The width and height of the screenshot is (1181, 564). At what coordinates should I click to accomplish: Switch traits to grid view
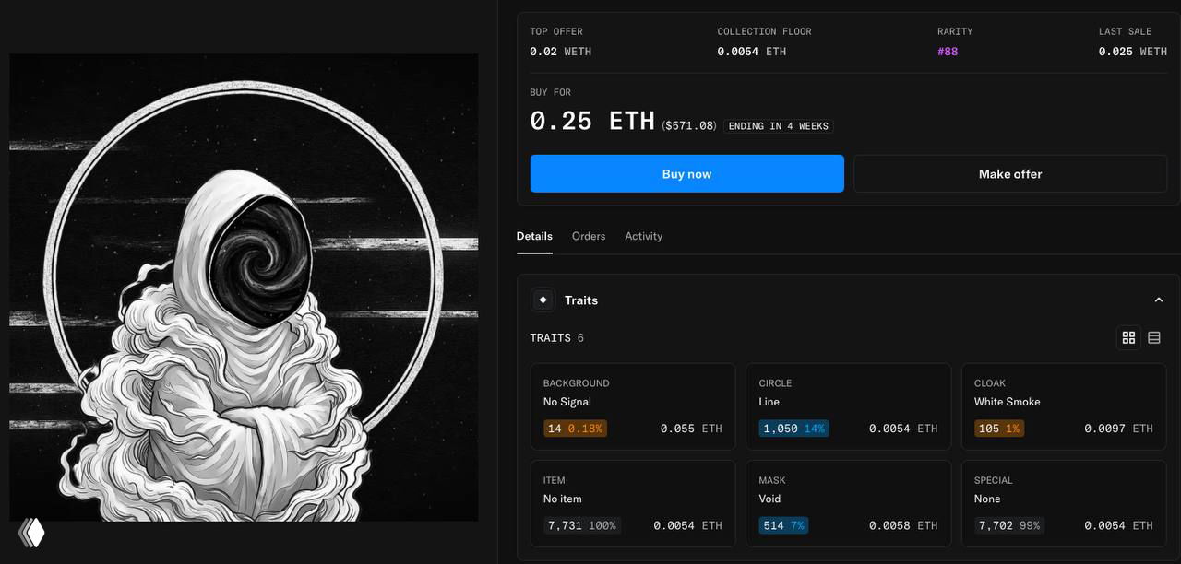coord(1128,338)
